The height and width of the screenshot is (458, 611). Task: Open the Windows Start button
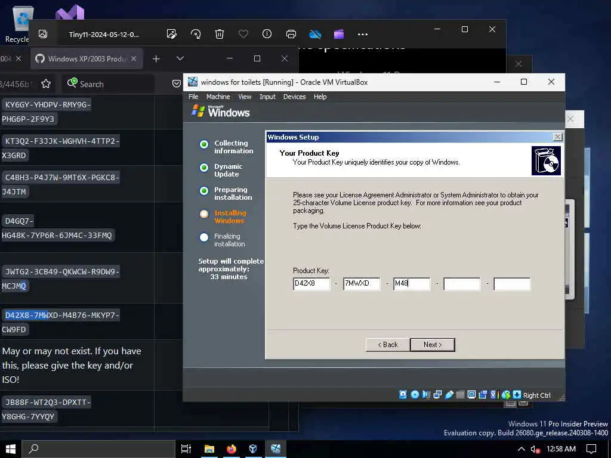point(11,449)
